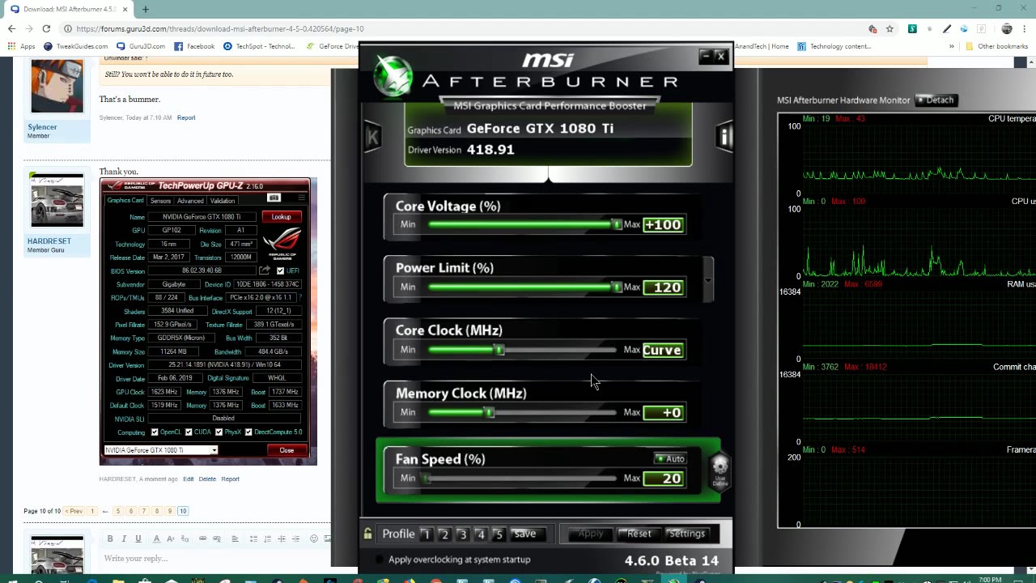Click Afterburner left K side tab
The height and width of the screenshot is (583, 1036).
click(372, 137)
